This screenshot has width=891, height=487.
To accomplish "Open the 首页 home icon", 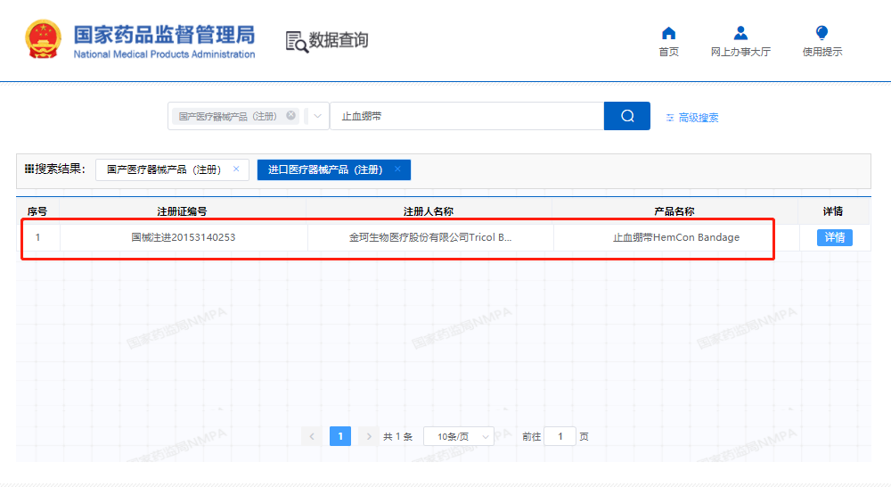I will point(669,33).
